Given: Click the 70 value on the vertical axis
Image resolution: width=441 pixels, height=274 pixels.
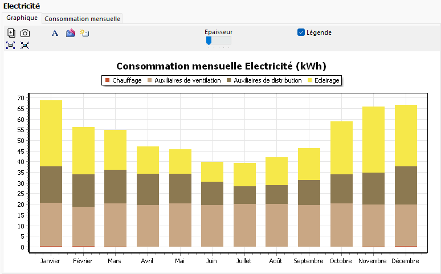Looking at the screenshot, I should click(21, 98).
